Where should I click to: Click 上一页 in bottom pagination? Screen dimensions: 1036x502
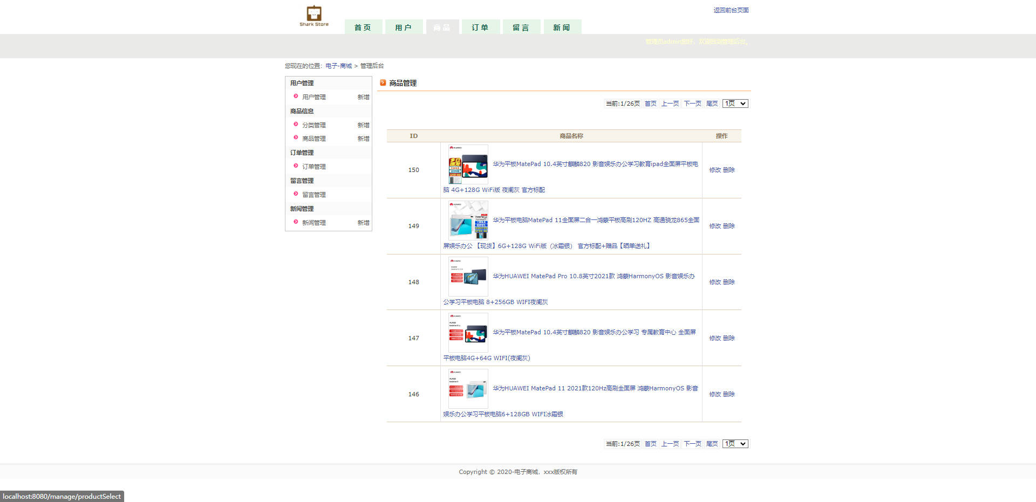[x=670, y=444]
